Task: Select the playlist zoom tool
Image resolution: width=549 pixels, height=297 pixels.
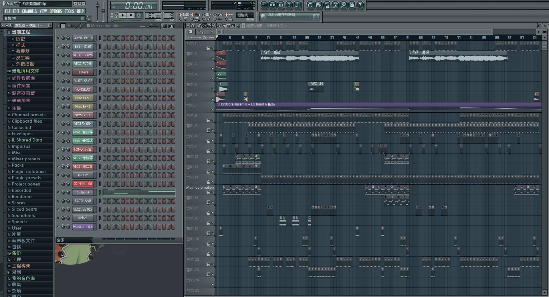Action: click(x=233, y=26)
